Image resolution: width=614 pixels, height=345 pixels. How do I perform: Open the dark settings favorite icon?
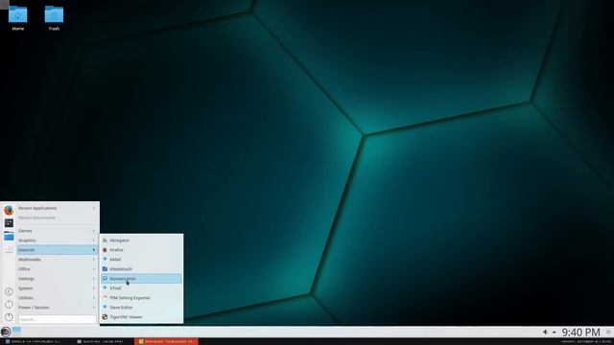[x=9, y=223]
